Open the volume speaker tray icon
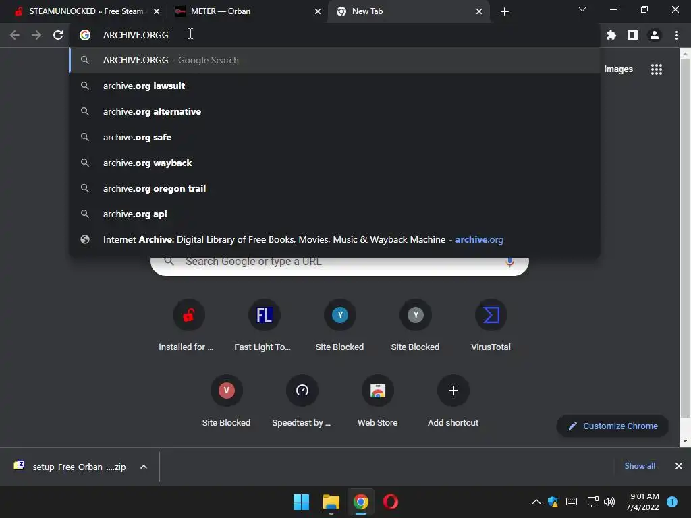 [x=609, y=502]
